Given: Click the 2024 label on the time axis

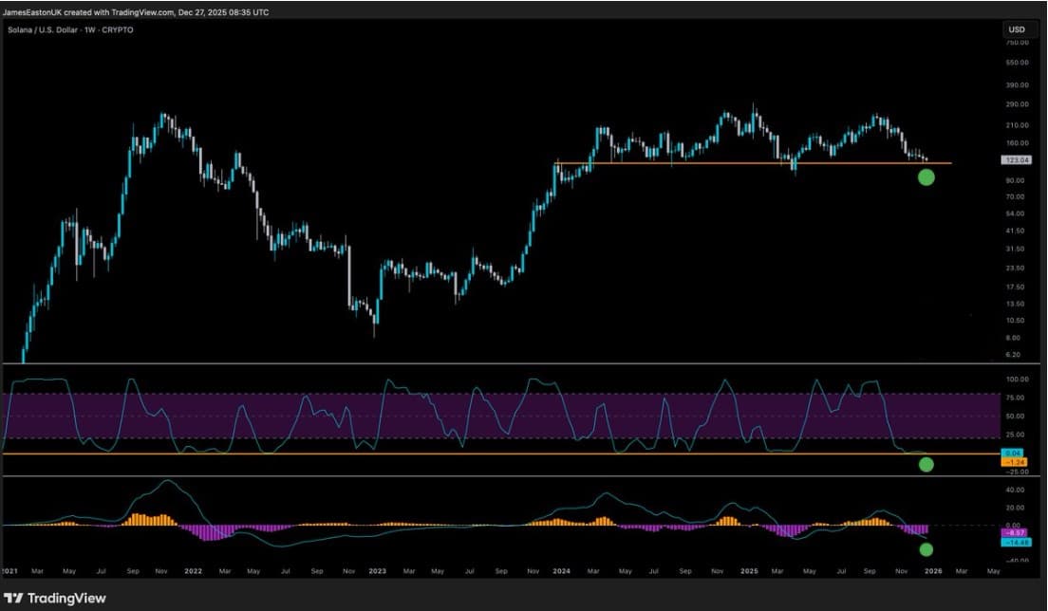Looking at the screenshot, I should pos(561,571).
